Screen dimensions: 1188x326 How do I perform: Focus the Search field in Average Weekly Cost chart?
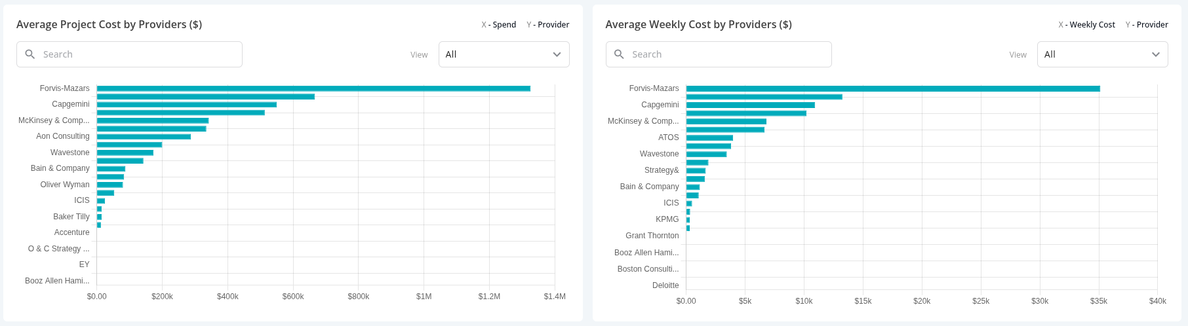click(x=719, y=54)
